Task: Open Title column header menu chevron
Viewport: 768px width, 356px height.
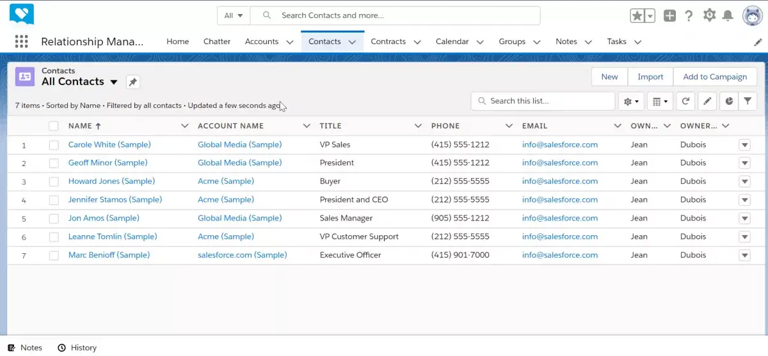Action: (418, 126)
